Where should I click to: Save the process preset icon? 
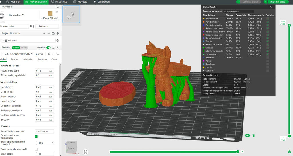[49, 54]
